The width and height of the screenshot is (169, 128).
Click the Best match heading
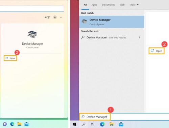(x=88, y=13)
